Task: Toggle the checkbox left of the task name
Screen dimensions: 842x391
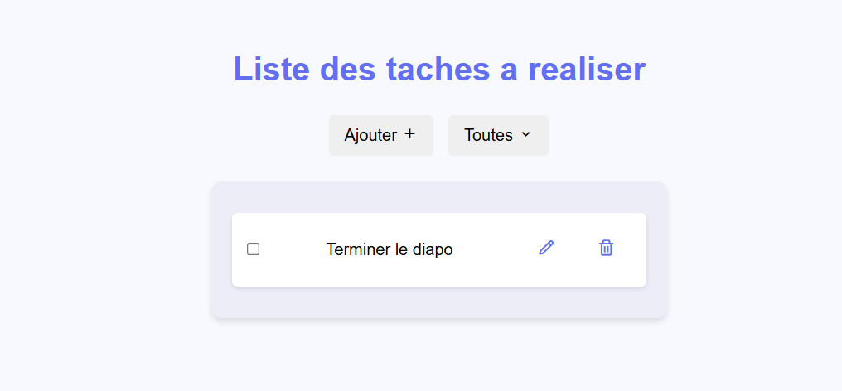Action: (254, 249)
